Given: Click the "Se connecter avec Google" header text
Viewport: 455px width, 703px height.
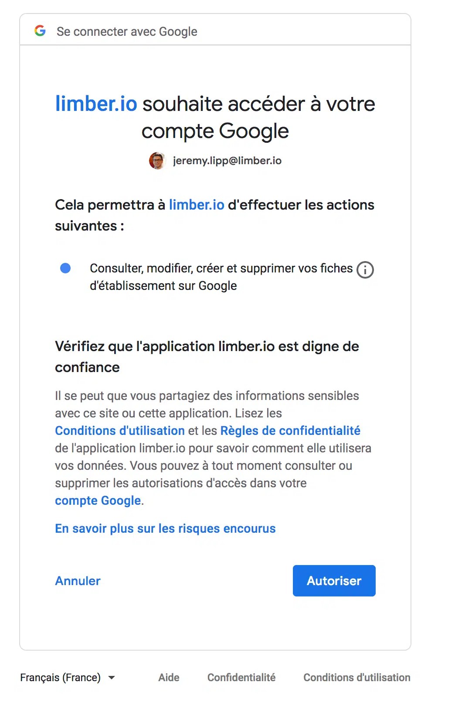Looking at the screenshot, I should point(127,31).
